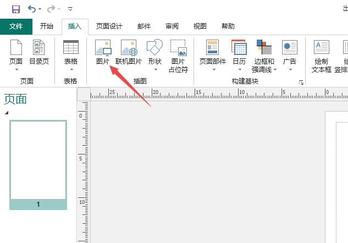Click the 绘制文本框 draw text box icon

[322, 47]
